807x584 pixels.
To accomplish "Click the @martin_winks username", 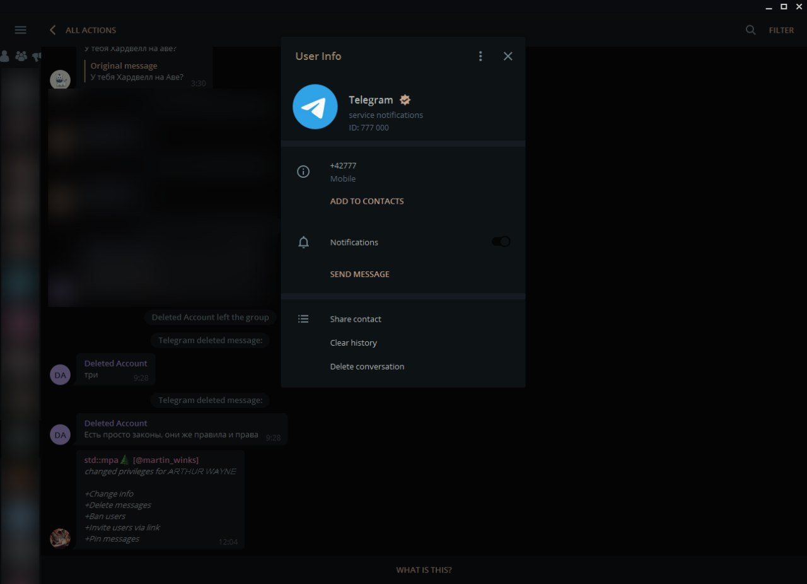I will click(x=166, y=460).
